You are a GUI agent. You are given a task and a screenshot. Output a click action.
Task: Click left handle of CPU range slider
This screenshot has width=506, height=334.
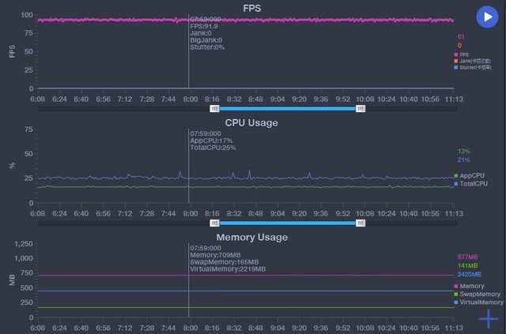click(213, 223)
